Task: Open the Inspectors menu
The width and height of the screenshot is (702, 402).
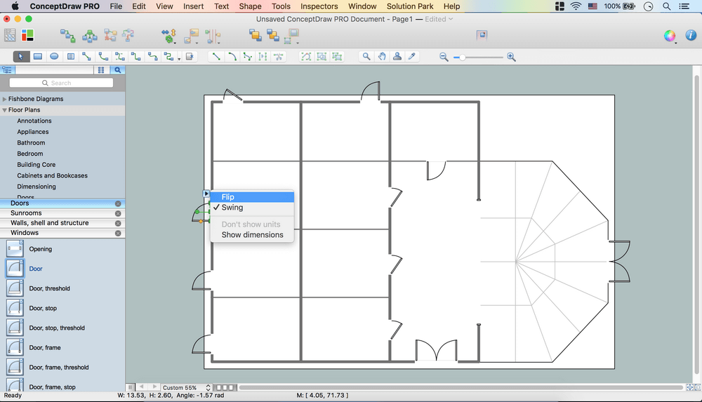Action: click(319, 6)
